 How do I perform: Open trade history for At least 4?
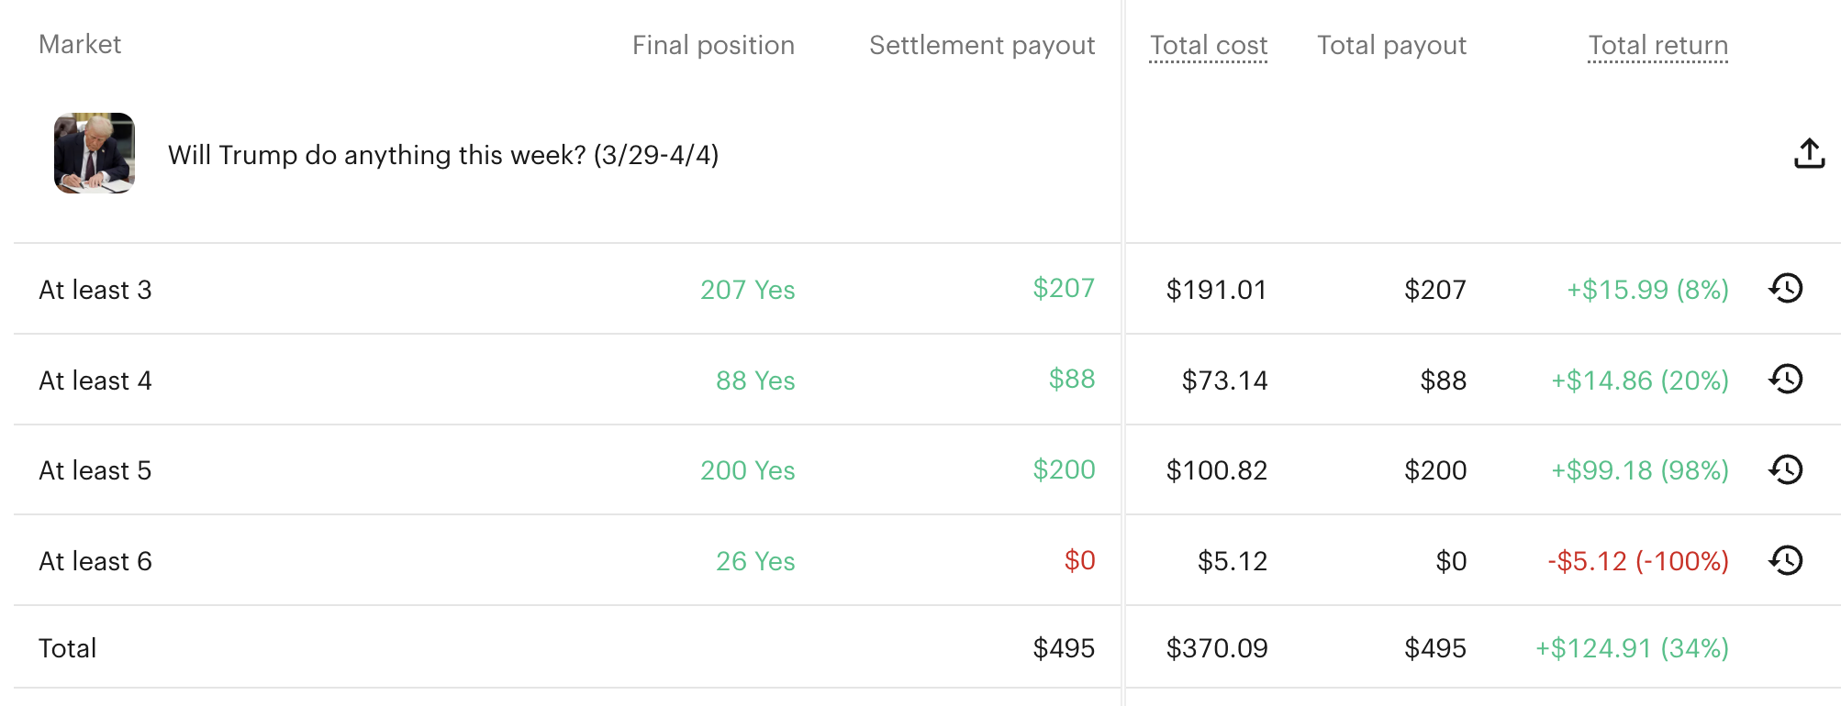coord(1785,380)
